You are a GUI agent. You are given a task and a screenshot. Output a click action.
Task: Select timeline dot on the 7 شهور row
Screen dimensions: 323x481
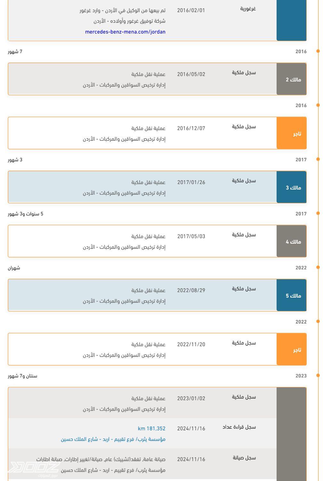click(318, 51)
